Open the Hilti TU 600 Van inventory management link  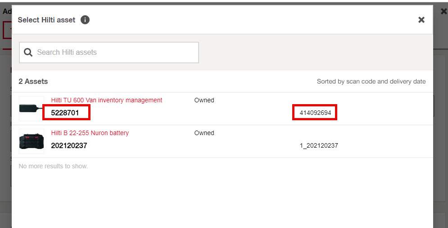107,100
